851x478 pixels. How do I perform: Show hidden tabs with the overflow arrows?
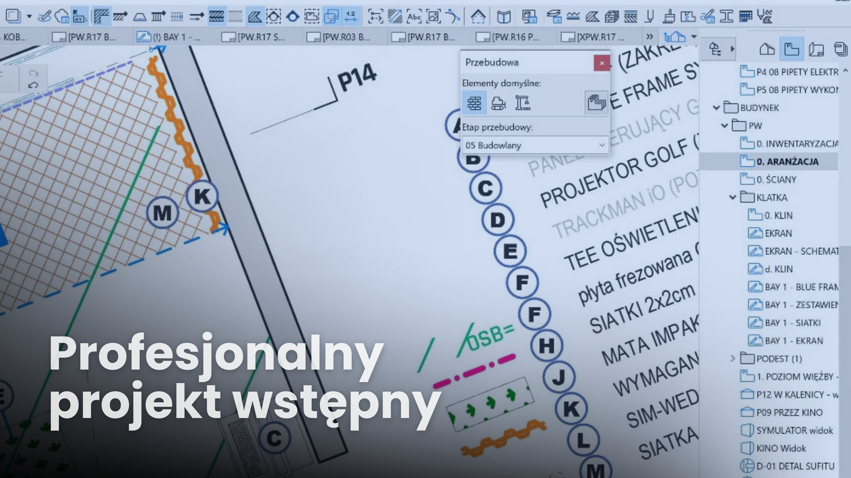coord(649,37)
